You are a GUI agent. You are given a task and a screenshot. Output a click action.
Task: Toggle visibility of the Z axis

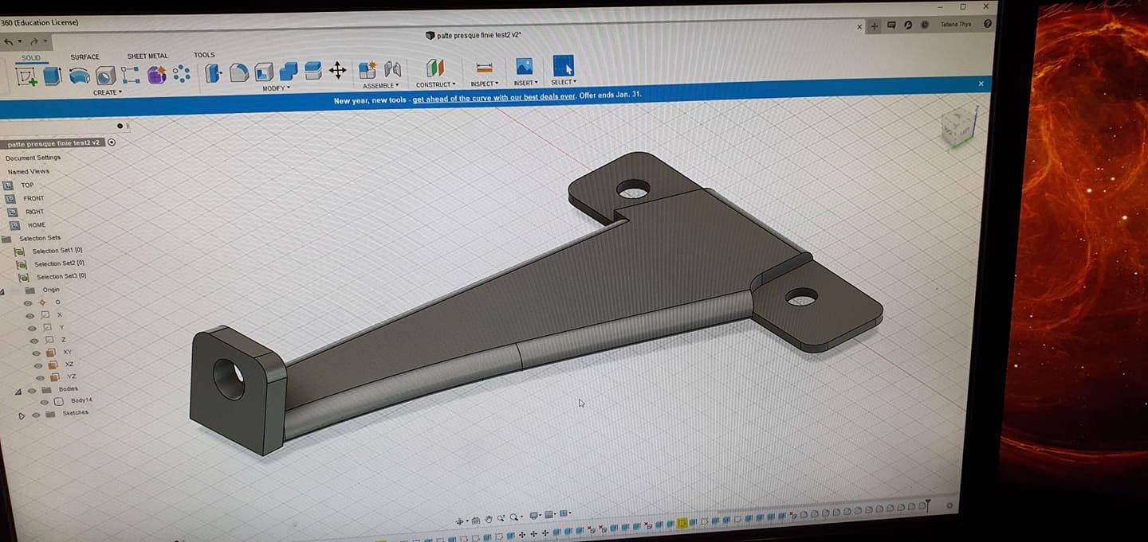point(34,341)
